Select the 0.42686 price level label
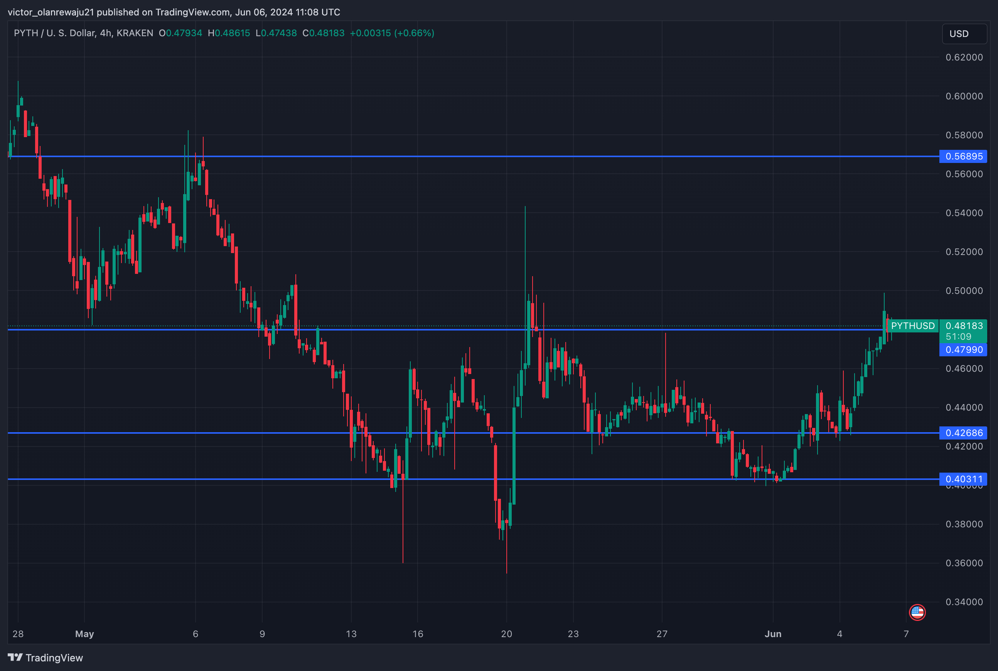This screenshot has height=671, width=998. click(x=963, y=433)
